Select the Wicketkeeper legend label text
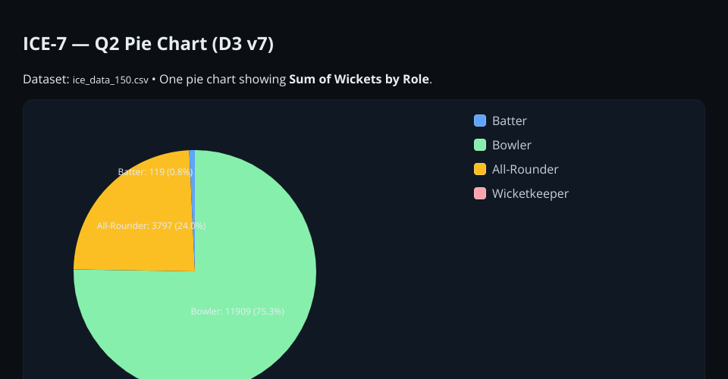 click(x=530, y=193)
